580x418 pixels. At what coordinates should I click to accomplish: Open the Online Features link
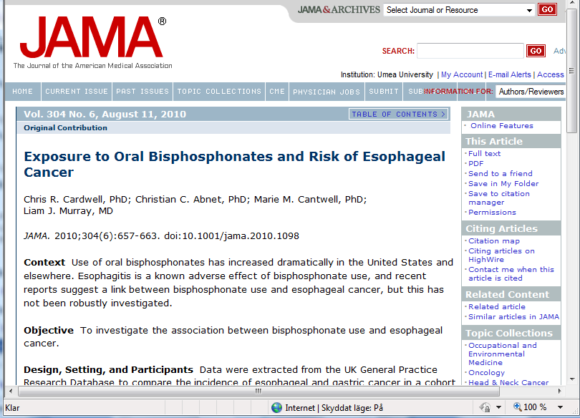(501, 126)
